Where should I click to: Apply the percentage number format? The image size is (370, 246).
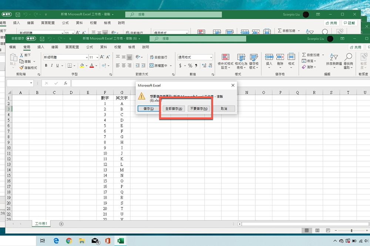[x=190, y=66]
